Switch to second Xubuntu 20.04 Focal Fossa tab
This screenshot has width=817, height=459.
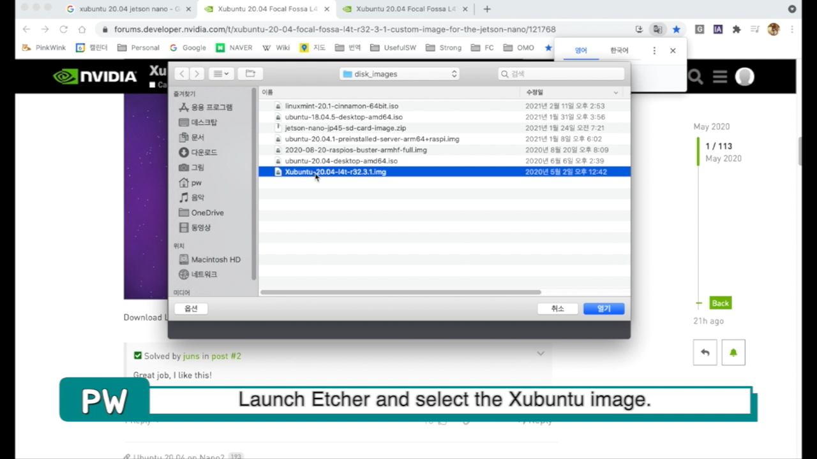pos(267,9)
